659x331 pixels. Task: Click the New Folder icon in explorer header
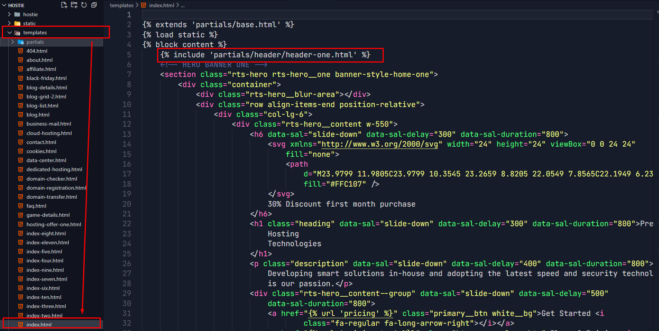pyautogui.click(x=74, y=5)
